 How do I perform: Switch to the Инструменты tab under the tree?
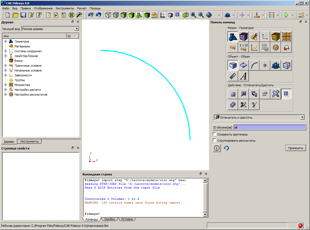tap(29, 141)
